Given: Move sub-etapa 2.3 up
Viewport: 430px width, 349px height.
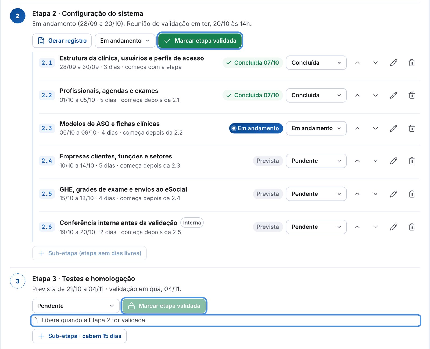Looking at the screenshot, I should pos(357,128).
